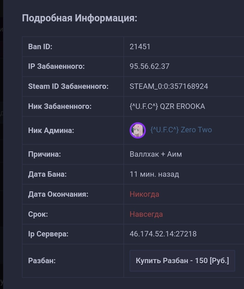
Task: Click the banned nick {^U.F.C^} QZR EROOKA
Action: 167,107
